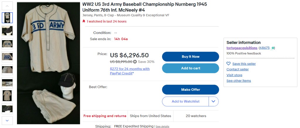Open the 48675 feedback score link
The height and width of the screenshot is (128, 300).
pyautogui.click(x=264, y=48)
